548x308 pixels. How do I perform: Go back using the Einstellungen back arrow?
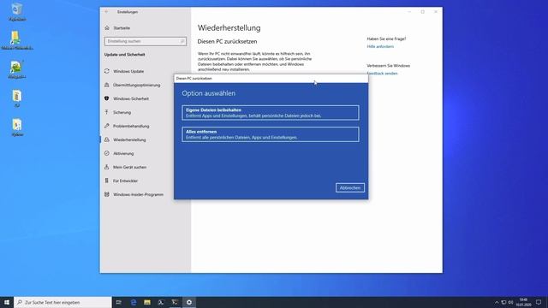[106, 12]
